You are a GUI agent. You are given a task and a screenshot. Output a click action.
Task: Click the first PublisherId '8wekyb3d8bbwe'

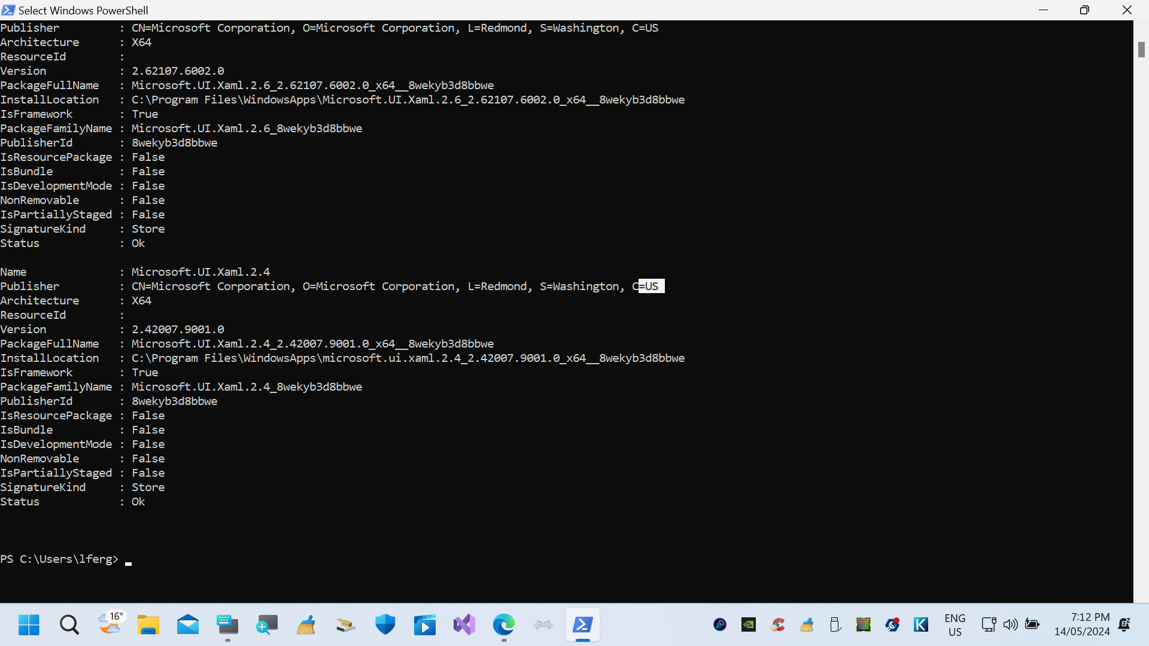point(174,143)
